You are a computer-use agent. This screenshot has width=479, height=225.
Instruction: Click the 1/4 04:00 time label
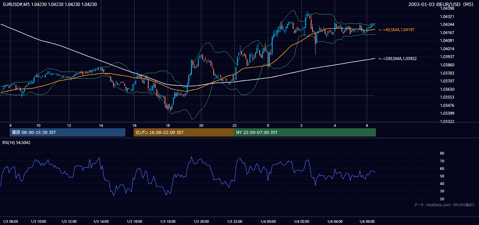click(335, 222)
